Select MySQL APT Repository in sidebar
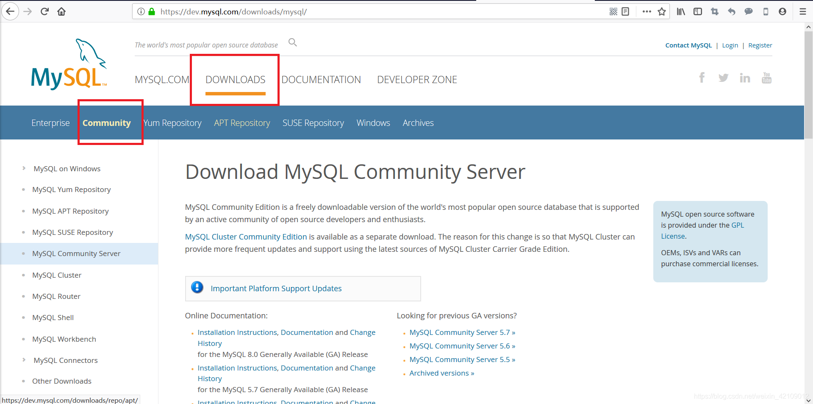The width and height of the screenshot is (813, 404). (70, 211)
